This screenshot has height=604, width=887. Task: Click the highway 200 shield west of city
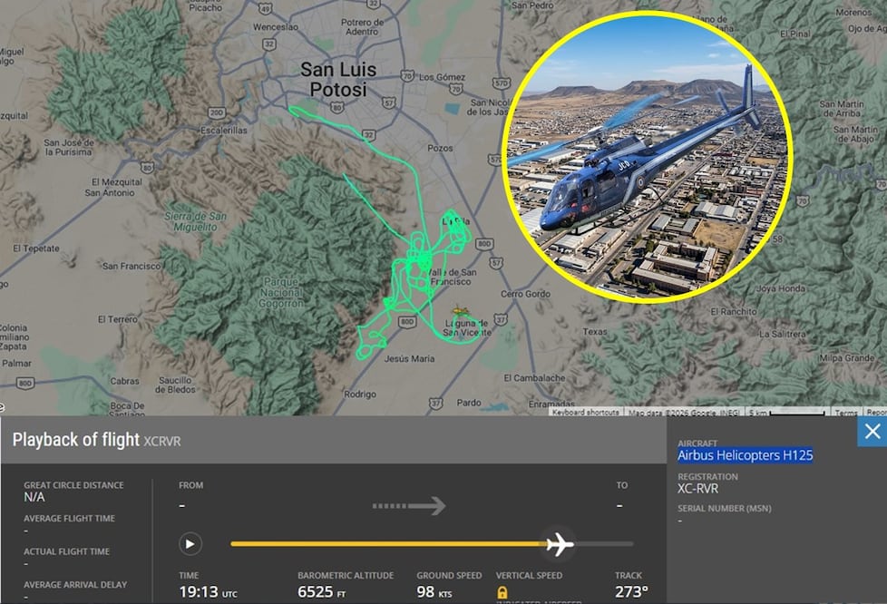click(x=217, y=112)
